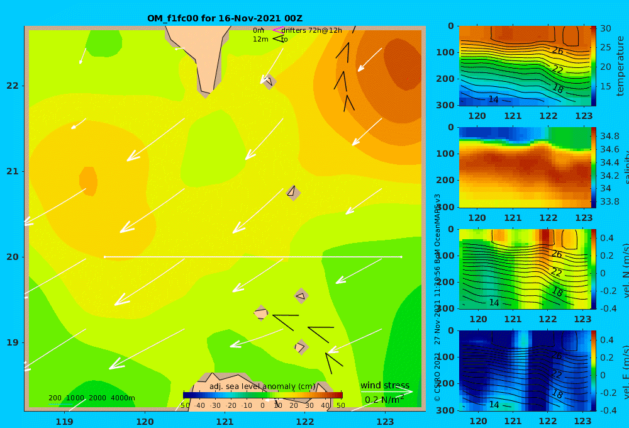
Task: Click the Taiwan landmass at the top of the map
Action: [203, 56]
